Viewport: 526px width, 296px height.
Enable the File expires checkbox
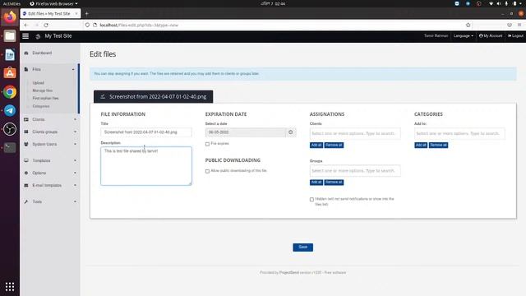point(207,144)
